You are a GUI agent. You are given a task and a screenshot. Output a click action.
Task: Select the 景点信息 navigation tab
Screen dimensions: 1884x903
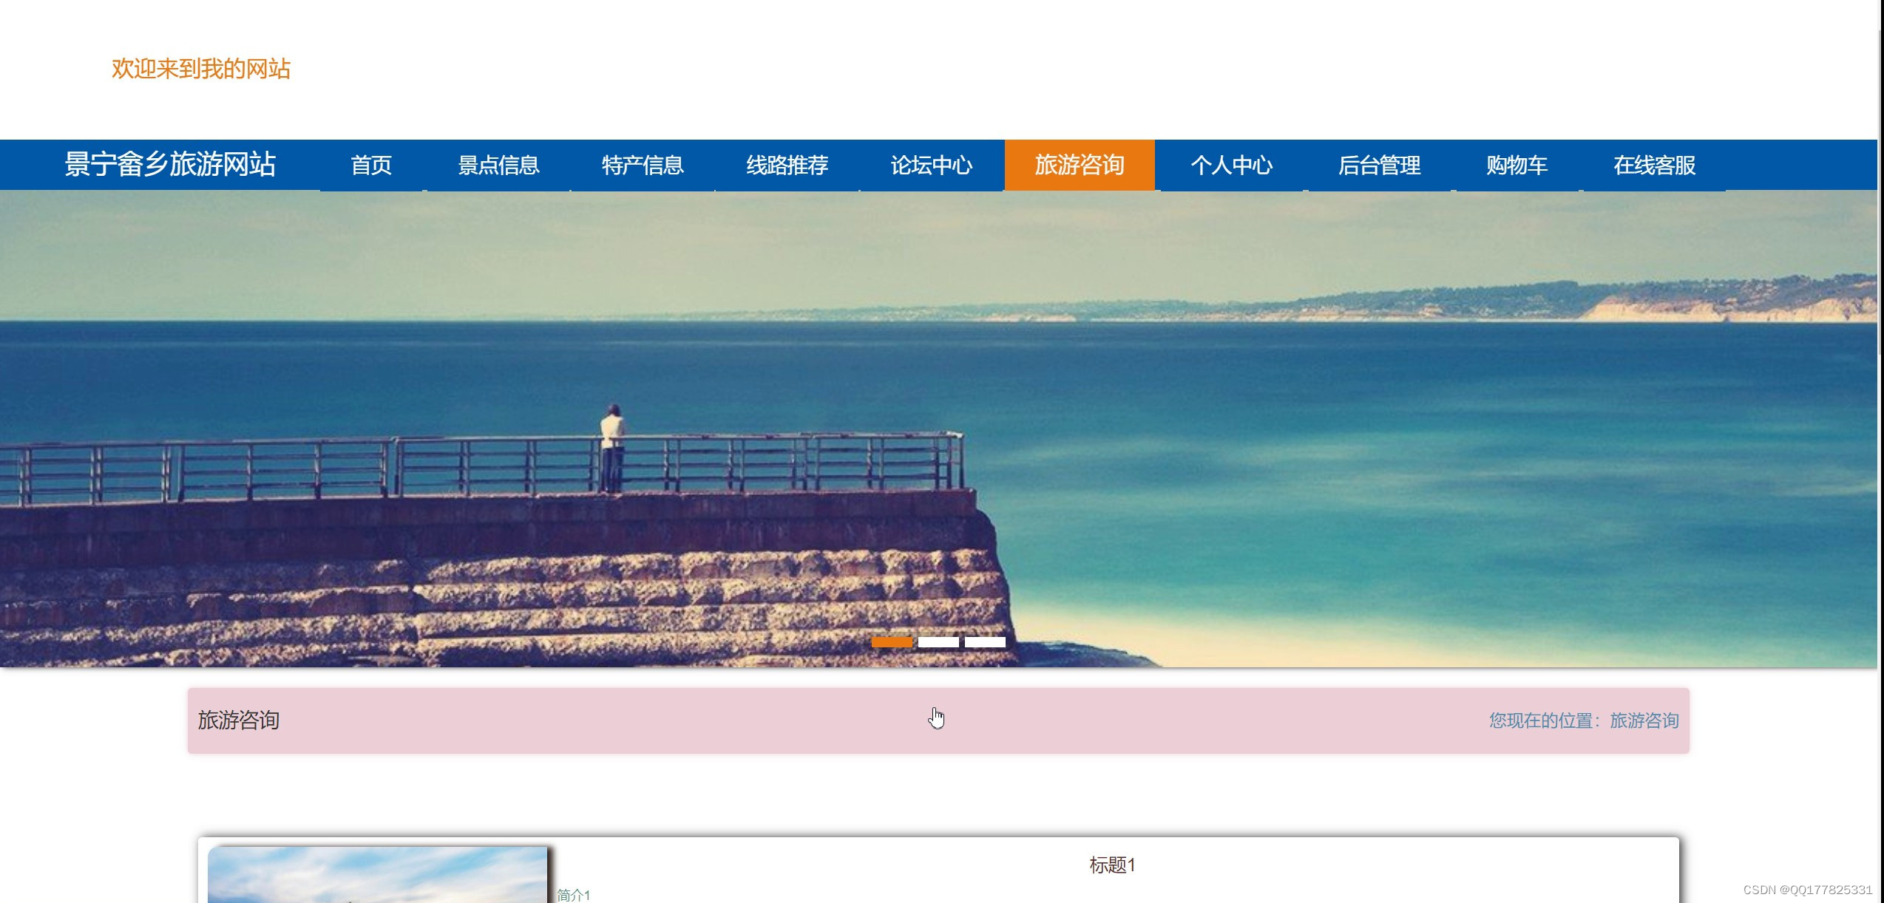498,165
